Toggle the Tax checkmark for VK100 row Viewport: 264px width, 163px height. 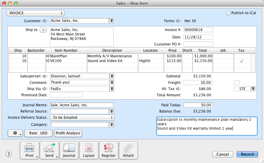click(241, 61)
